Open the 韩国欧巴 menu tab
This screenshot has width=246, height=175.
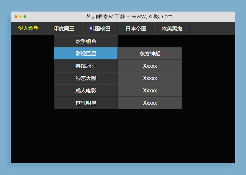tap(100, 29)
